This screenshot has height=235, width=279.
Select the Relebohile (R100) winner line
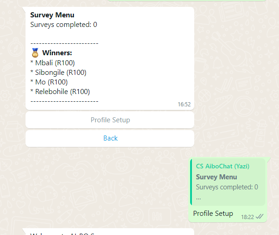point(60,92)
